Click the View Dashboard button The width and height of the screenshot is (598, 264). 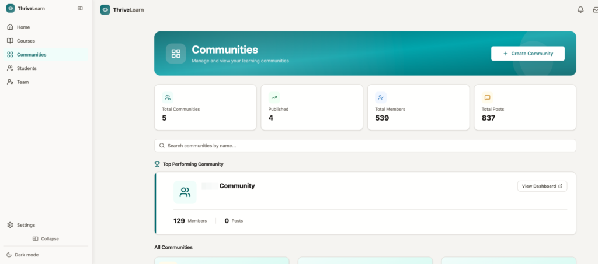[542, 186]
